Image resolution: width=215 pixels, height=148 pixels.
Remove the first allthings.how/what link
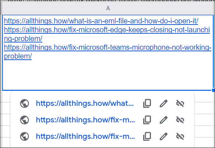pos(180,103)
